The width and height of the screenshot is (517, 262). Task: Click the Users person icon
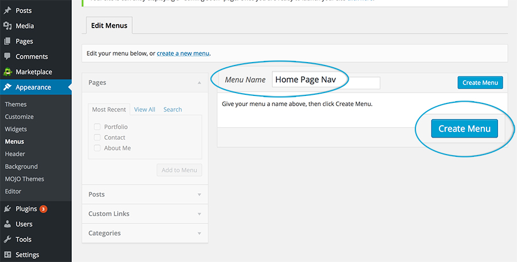tap(7, 224)
